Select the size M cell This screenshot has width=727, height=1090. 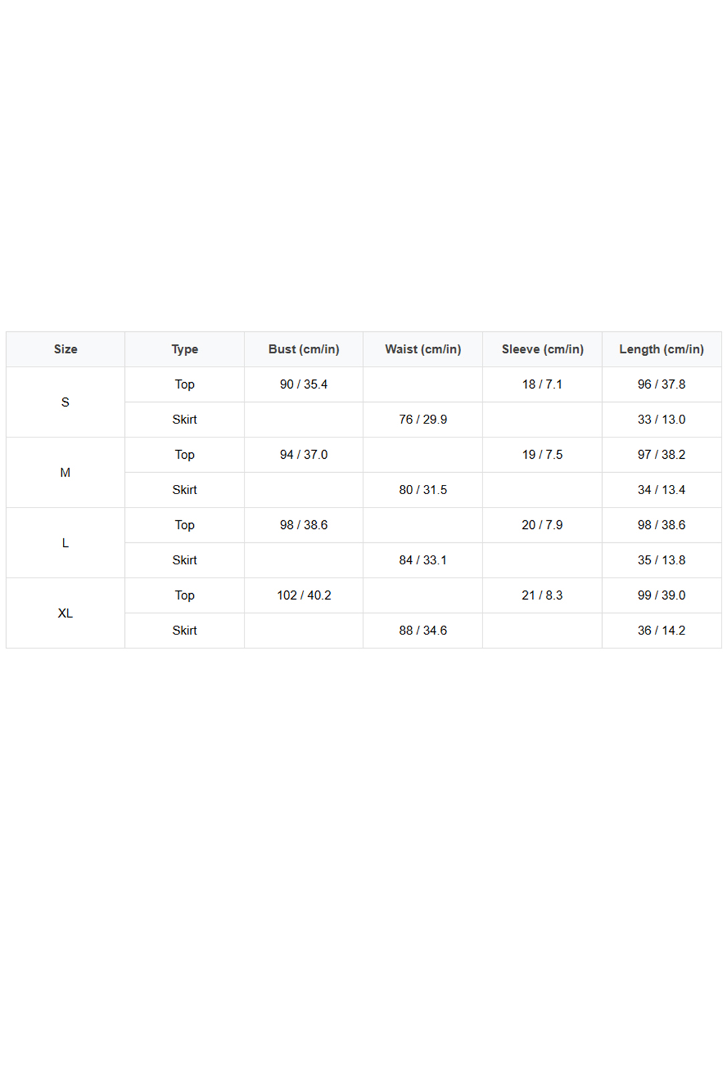[x=65, y=473]
